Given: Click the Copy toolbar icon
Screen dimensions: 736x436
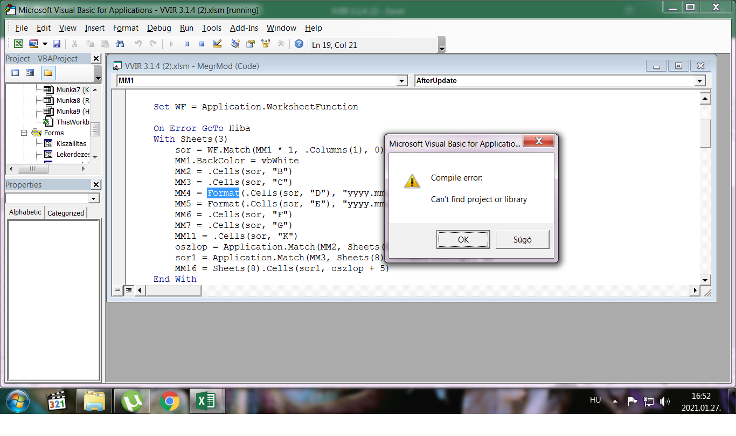Looking at the screenshot, I should click(x=89, y=44).
